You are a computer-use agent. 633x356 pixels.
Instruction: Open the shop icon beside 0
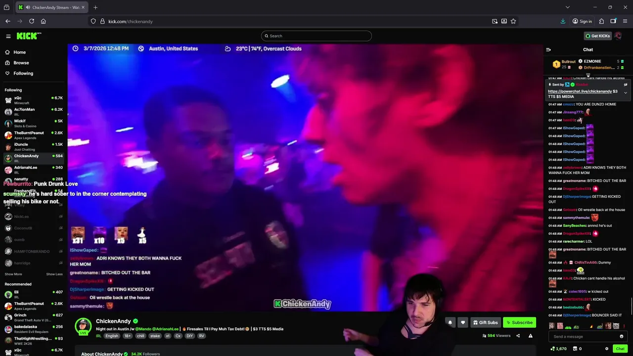click(x=574, y=349)
